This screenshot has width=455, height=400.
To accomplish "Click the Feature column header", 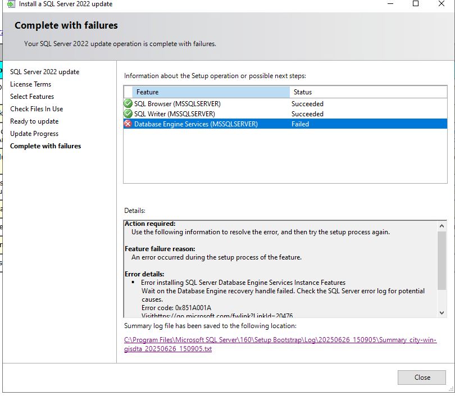I will coord(211,92).
